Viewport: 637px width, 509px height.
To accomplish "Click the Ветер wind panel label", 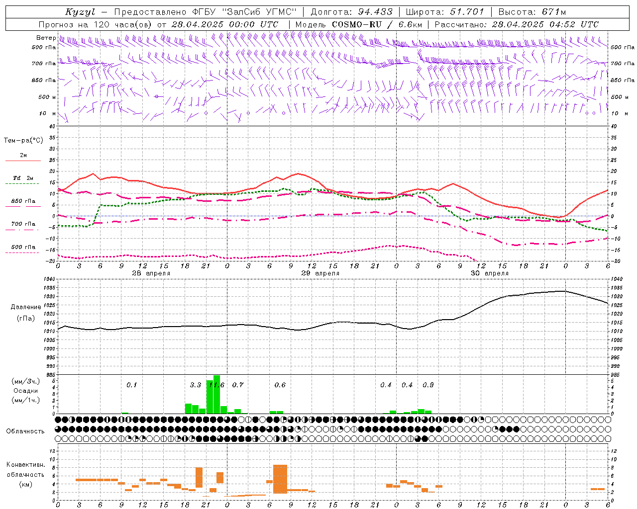I will (46, 38).
